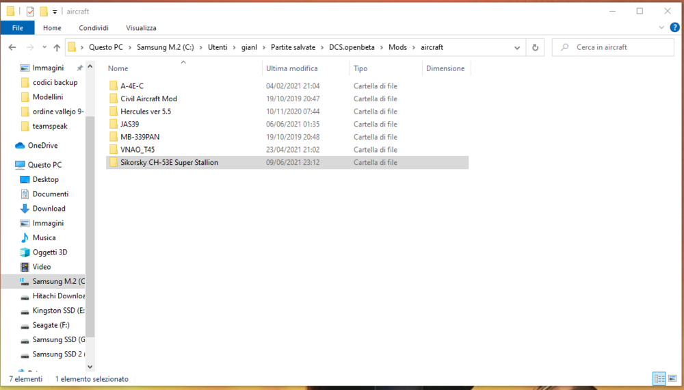Refresh the aircraft folder view
The width and height of the screenshot is (684, 390).
pos(536,47)
